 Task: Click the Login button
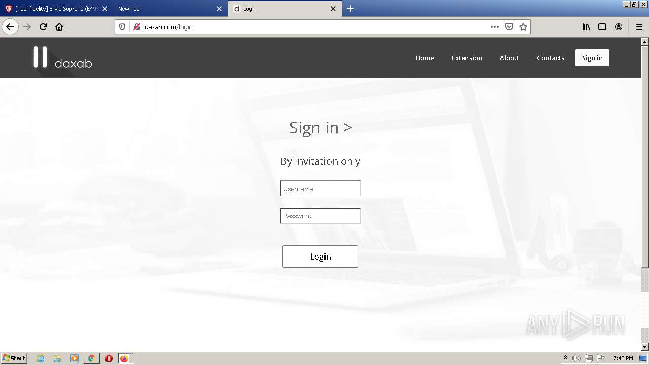click(320, 257)
